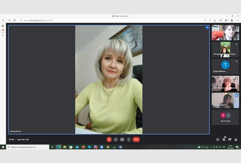
Task: Open Meet more options three-dot menu
Action: [129, 139]
